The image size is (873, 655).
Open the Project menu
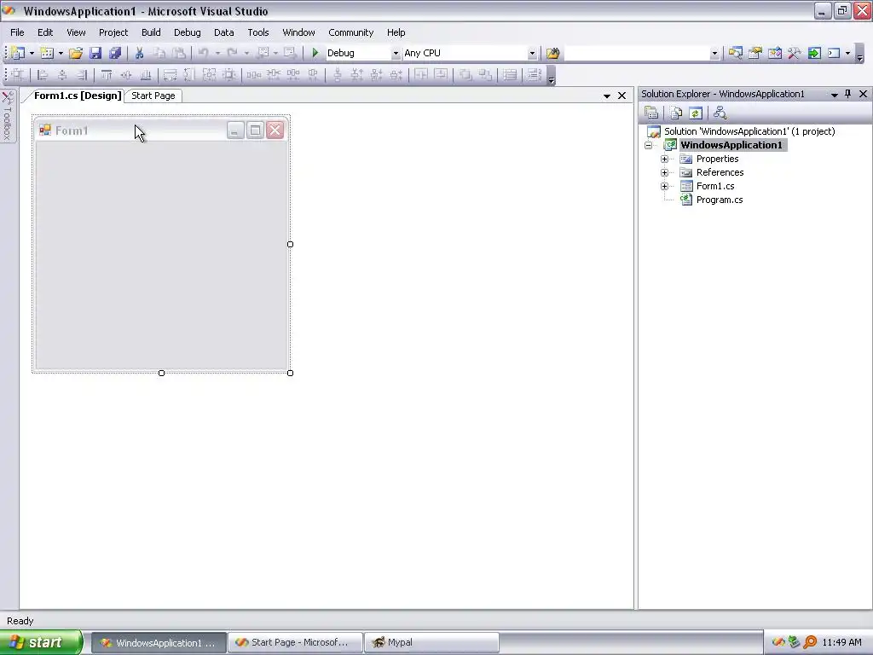[x=113, y=32]
